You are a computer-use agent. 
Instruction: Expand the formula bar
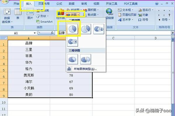173,33
